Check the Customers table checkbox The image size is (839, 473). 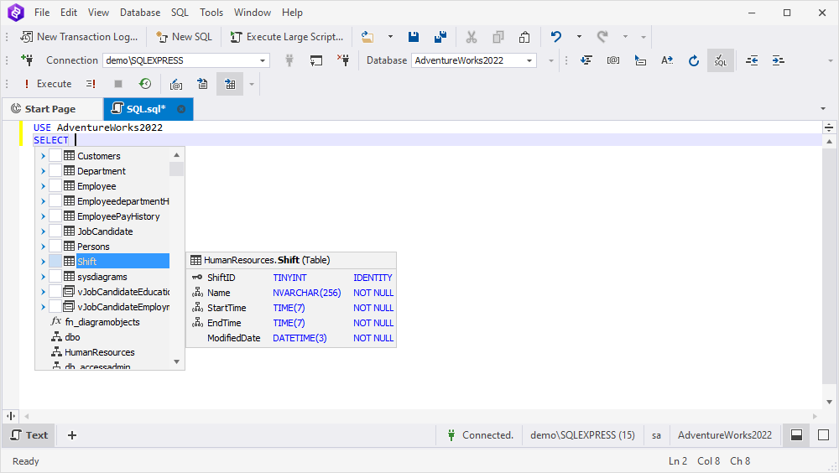pyautogui.click(x=55, y=156)
